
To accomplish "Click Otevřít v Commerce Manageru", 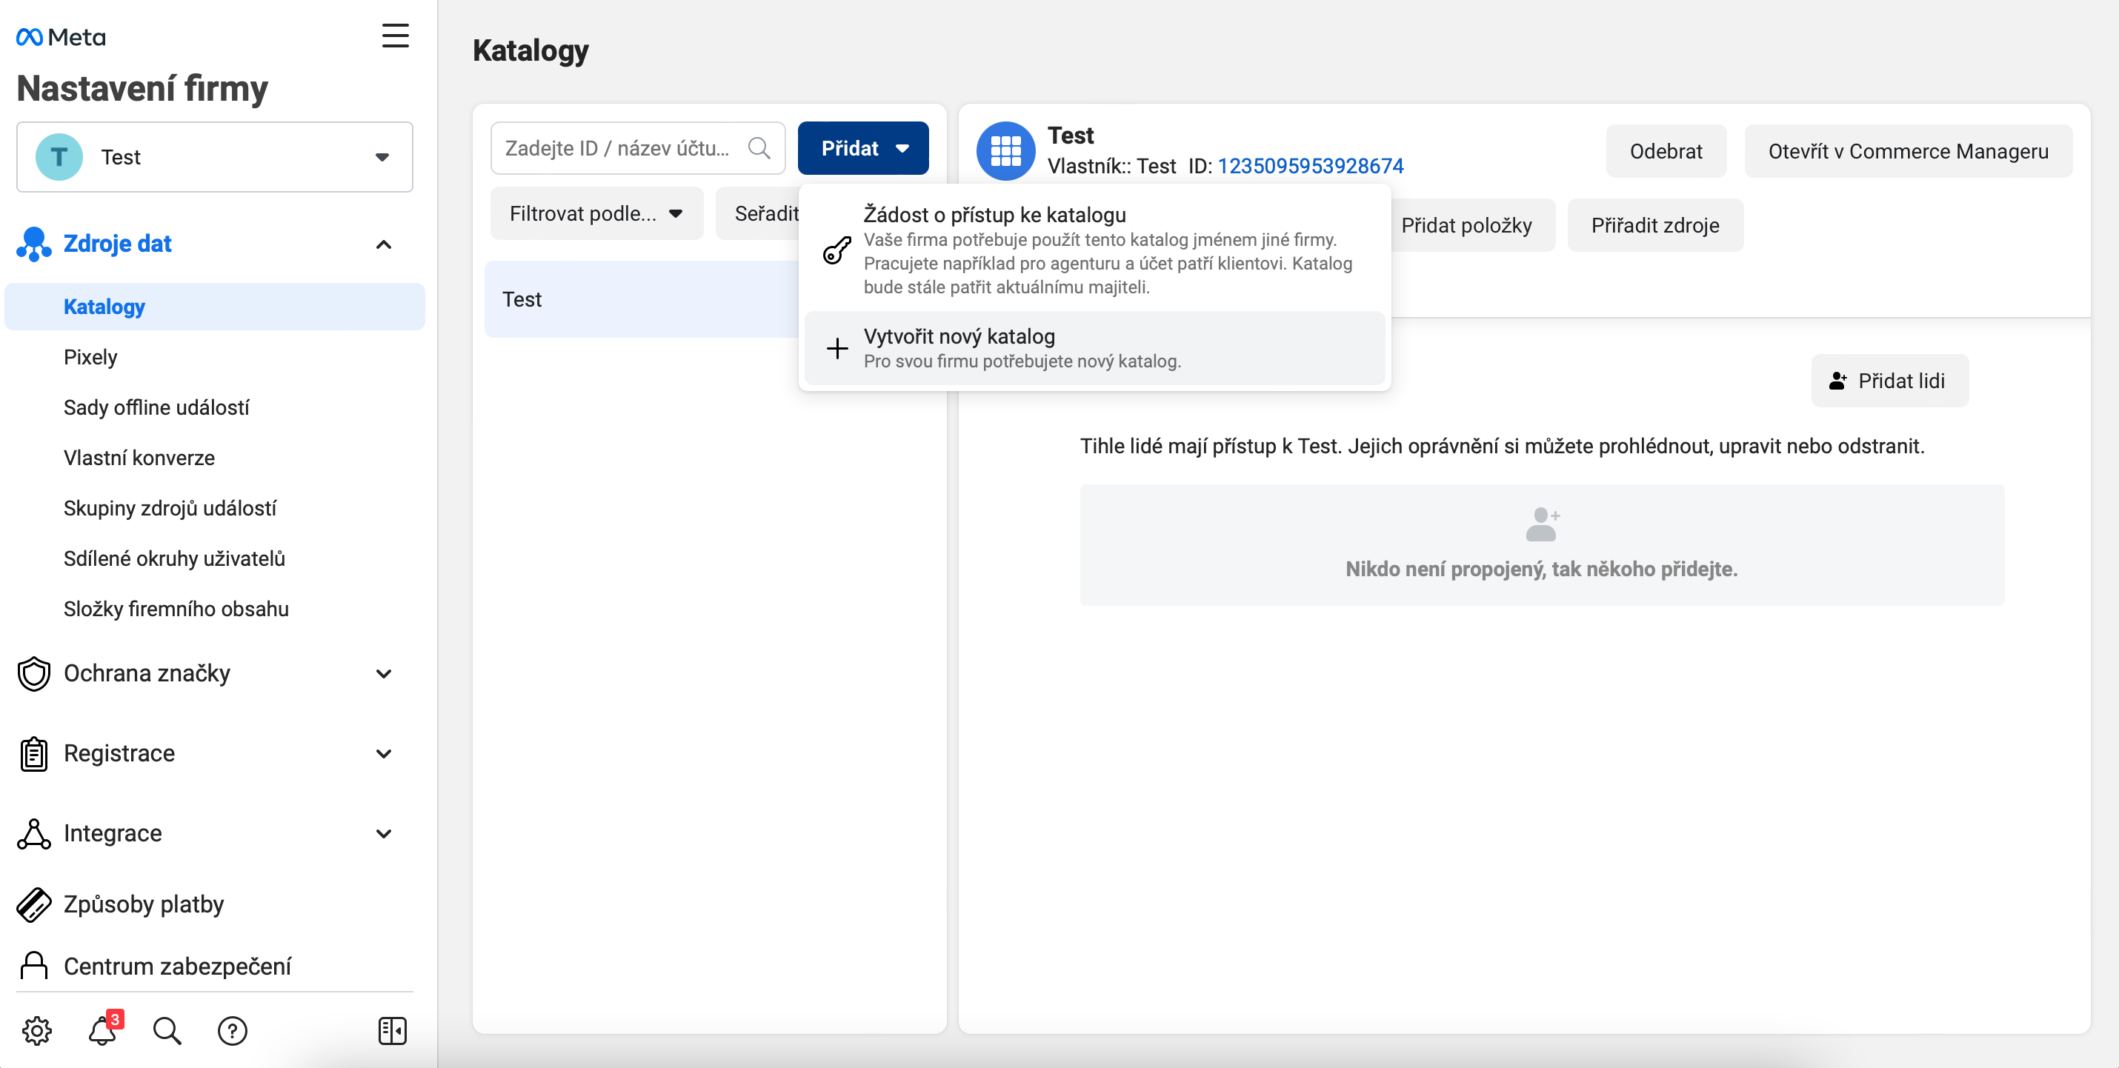I will [x=1908, y=150].
